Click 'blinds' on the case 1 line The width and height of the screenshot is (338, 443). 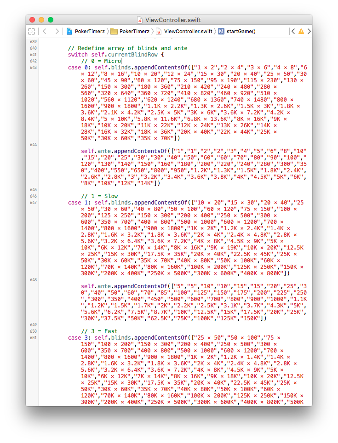[x=121, y=203]
